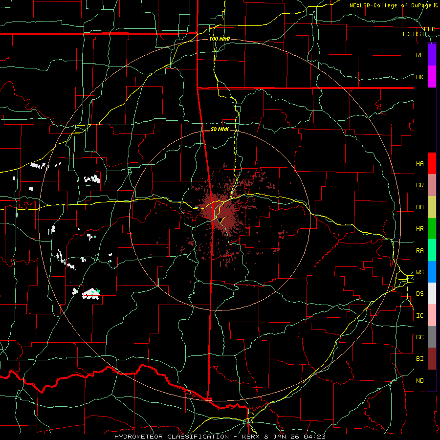
Task: Click the BI brown legend swatch
Action: (432, 359)
